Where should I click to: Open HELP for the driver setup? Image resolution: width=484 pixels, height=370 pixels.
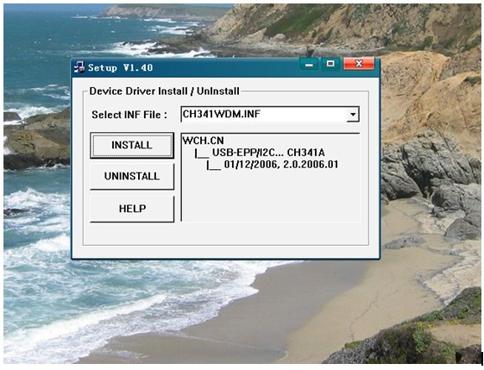[132, 209]
